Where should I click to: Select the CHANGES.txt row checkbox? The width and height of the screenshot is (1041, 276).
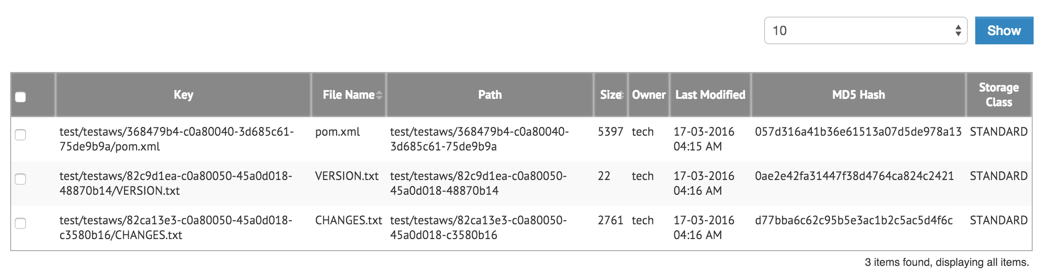tap(20, 223)
